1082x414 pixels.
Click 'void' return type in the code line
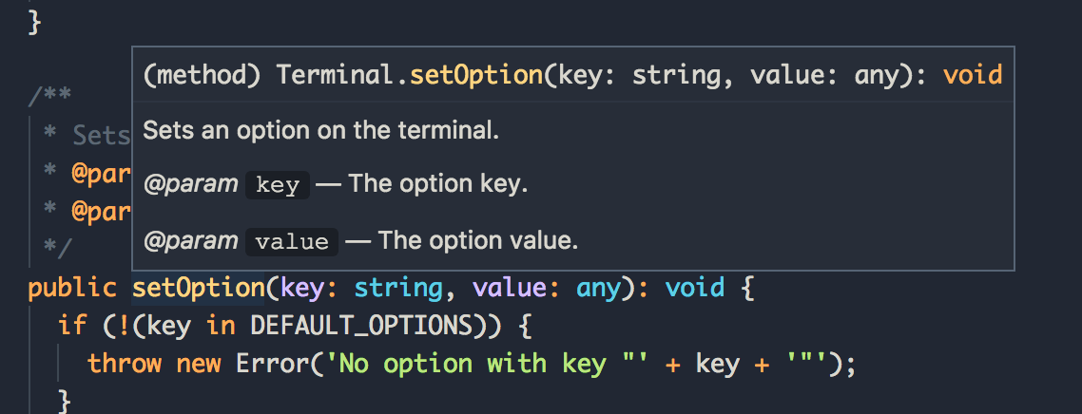696,288
